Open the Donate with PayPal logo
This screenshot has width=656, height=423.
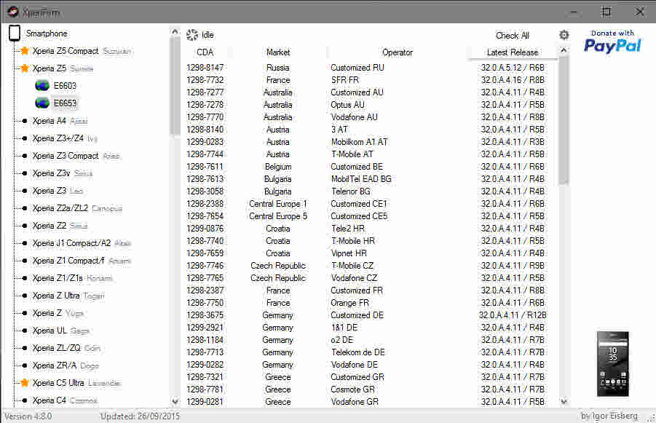[612, 41]
